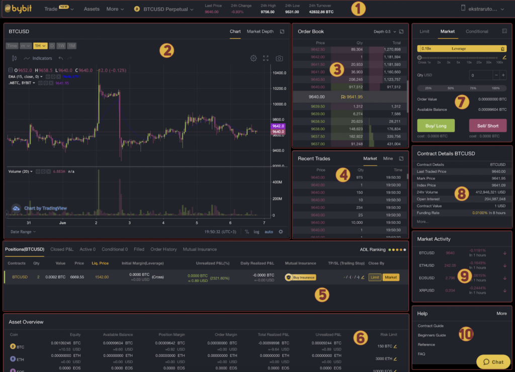
Task: Expand the Order Book panel
Action: [401, 32]
